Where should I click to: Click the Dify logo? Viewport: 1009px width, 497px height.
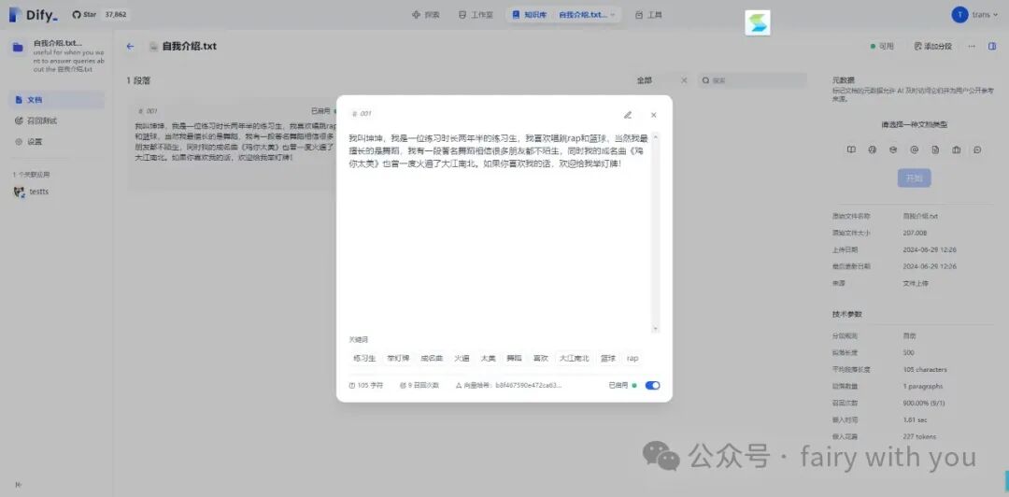[x=33, y=14]
